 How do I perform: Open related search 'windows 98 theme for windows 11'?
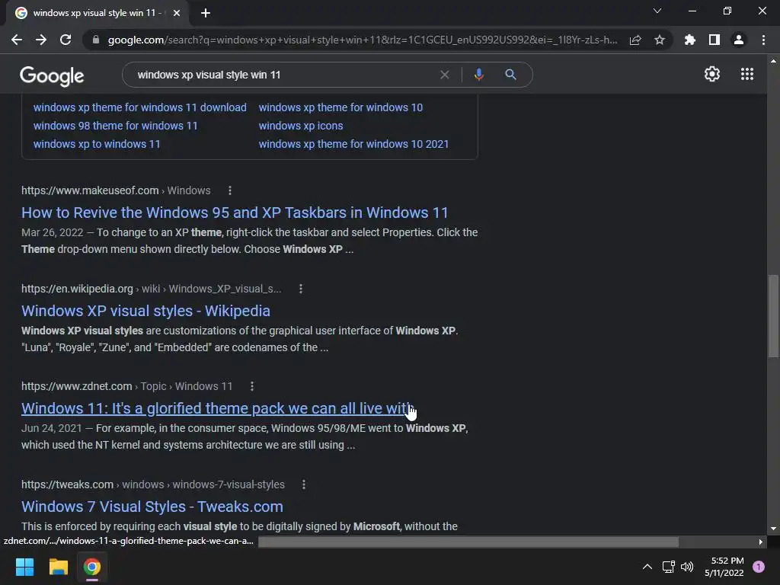coord(116,126)
